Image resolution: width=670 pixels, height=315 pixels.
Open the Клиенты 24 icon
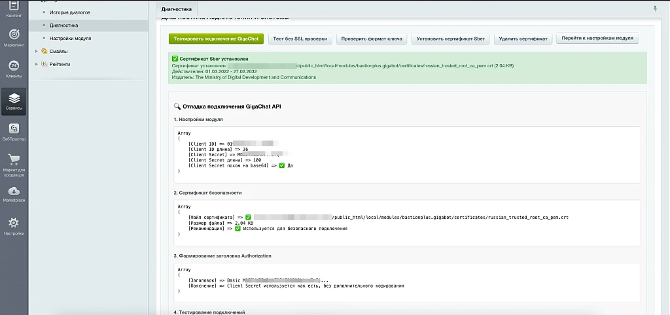point(14,65)
